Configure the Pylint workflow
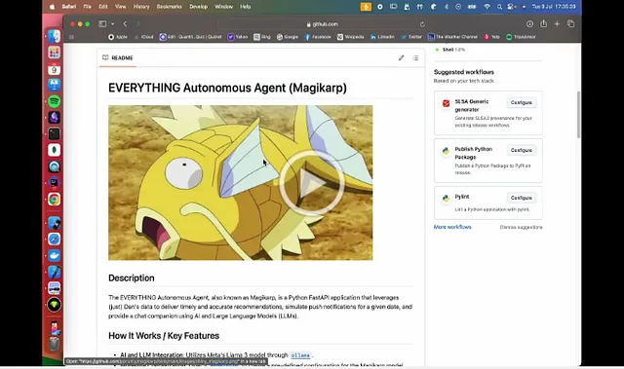Viewport: 624px width, 369px height. [x=522, y=198]
